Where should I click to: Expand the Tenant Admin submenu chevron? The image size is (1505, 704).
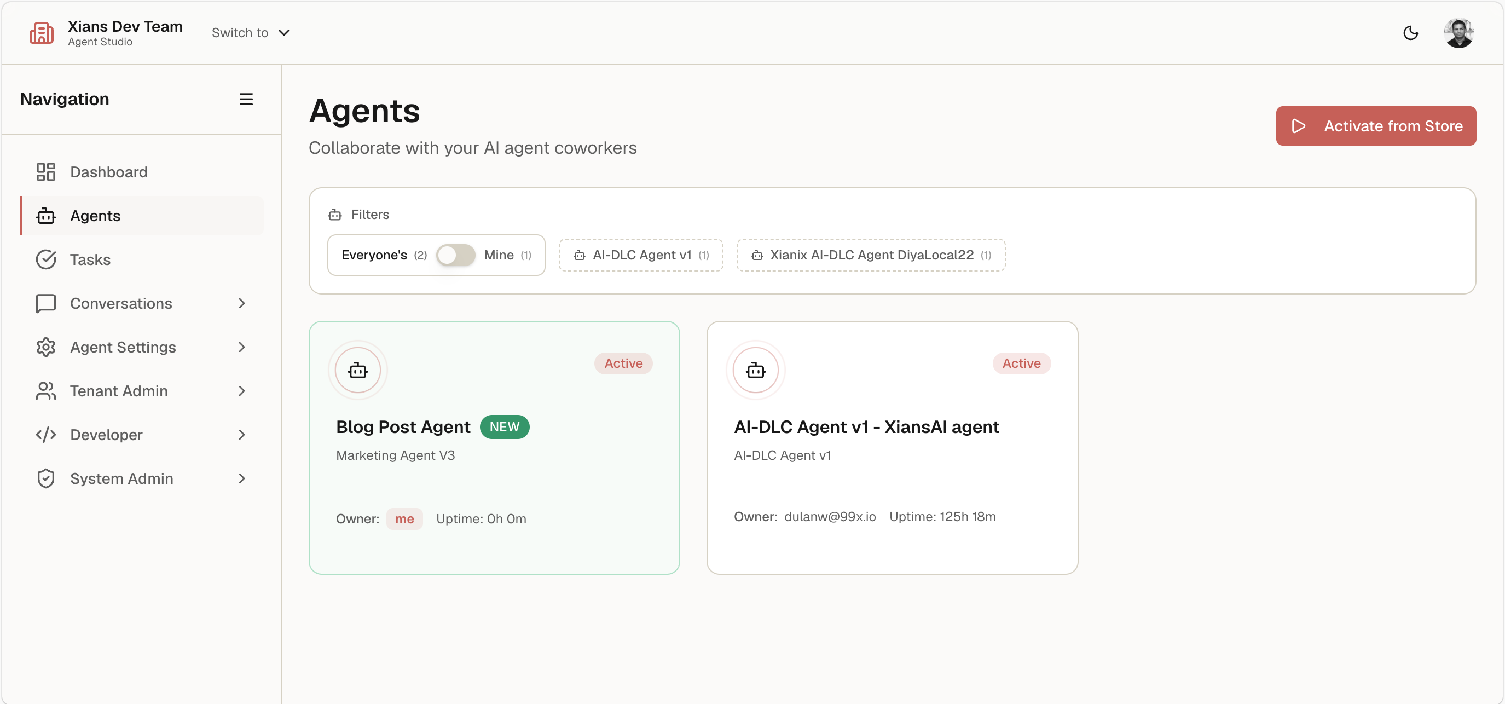(242, 391)
